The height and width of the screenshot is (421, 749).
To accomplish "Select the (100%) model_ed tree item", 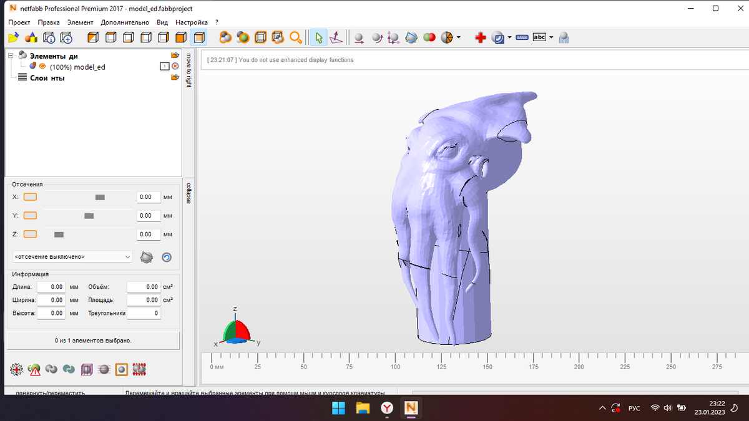I will coord(77,67).
